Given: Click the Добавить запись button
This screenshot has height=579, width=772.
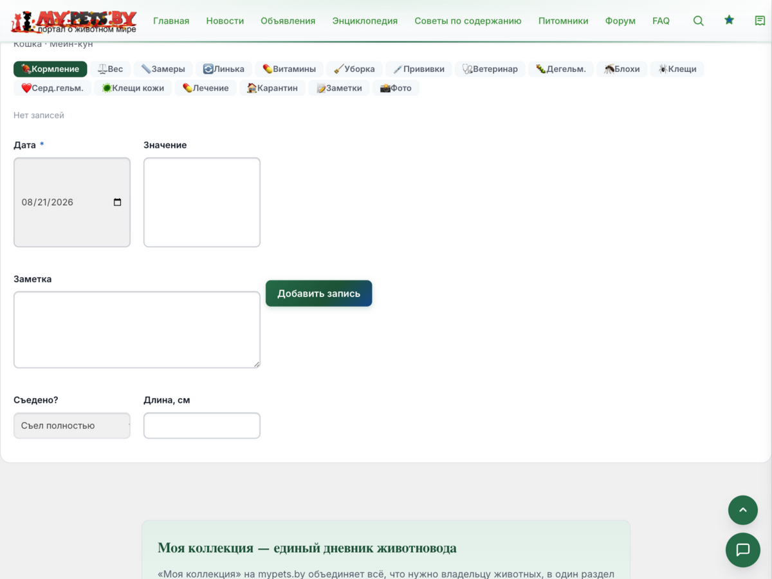Looking at the screenshot, I should pos(319,293).
